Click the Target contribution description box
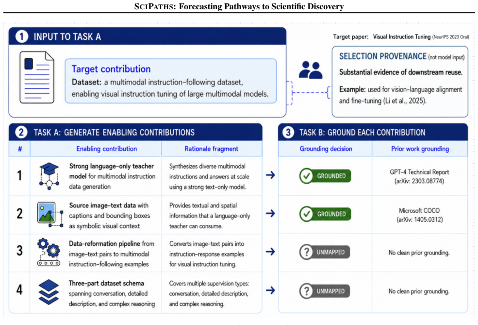 (x=171, y=81)
